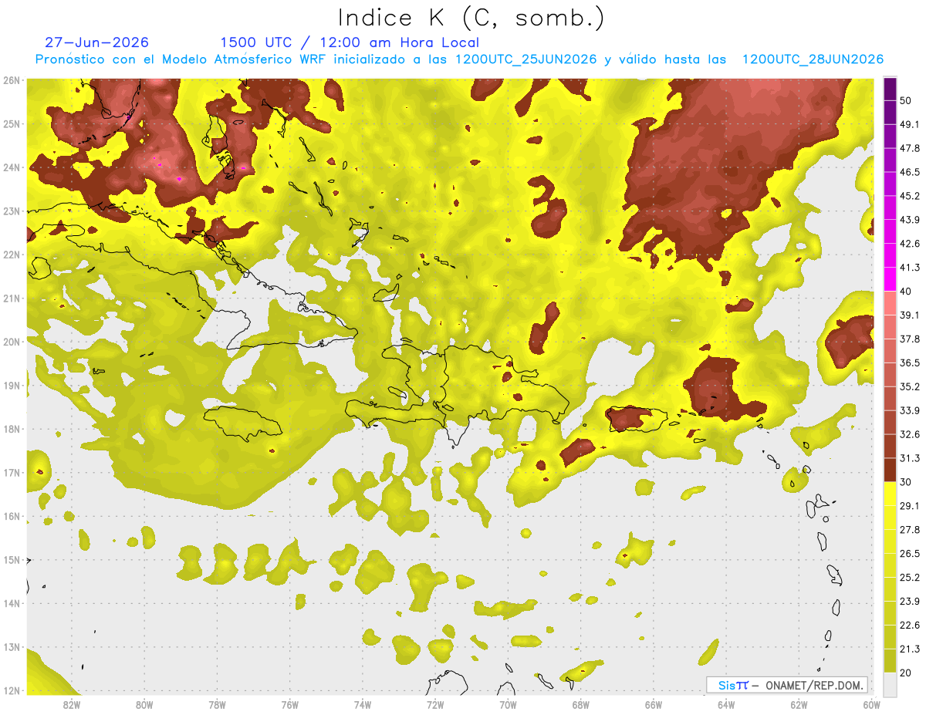Click the colorbar value "30"
Screen dimensions: 926x715
click(x=907, y=481)
